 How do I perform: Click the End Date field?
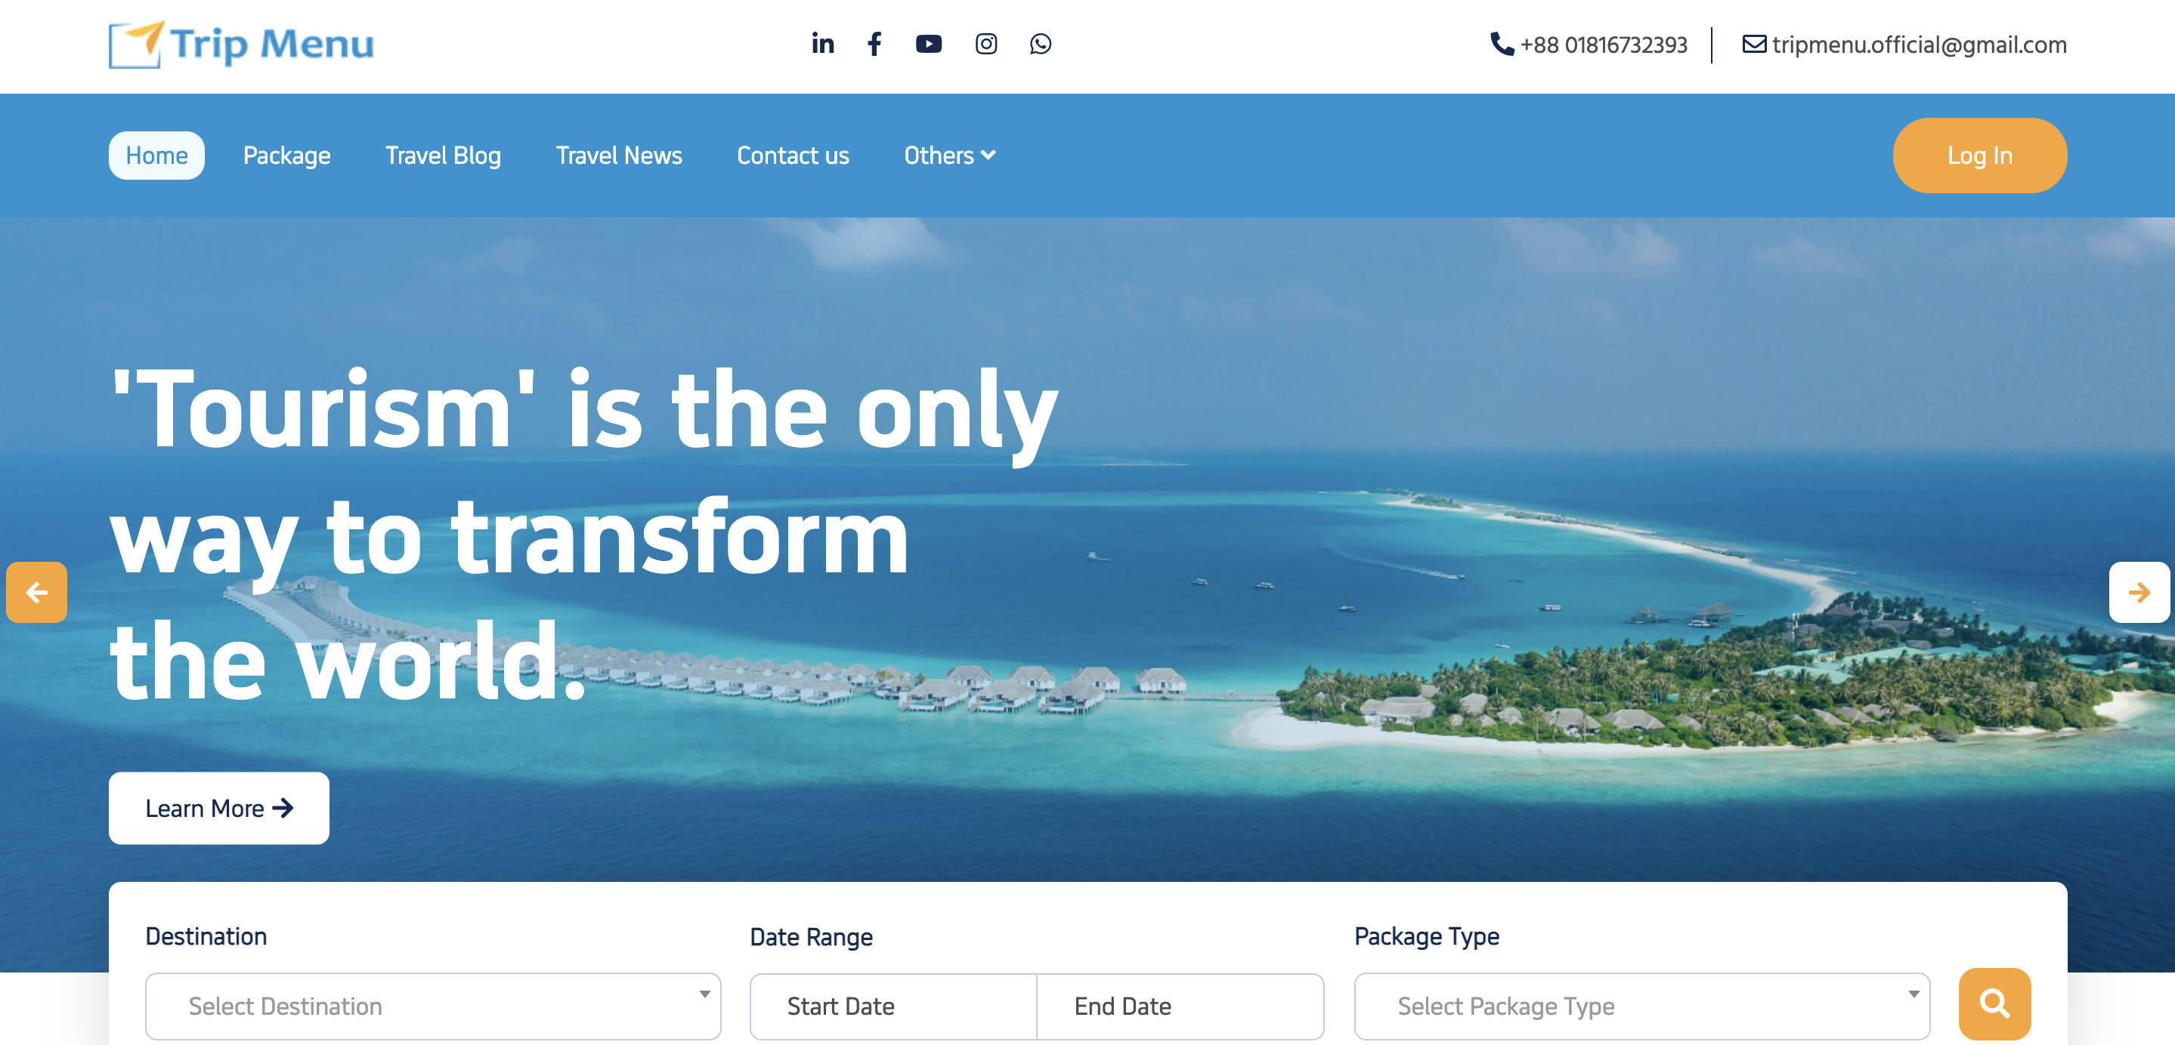coord(1179,1005)
